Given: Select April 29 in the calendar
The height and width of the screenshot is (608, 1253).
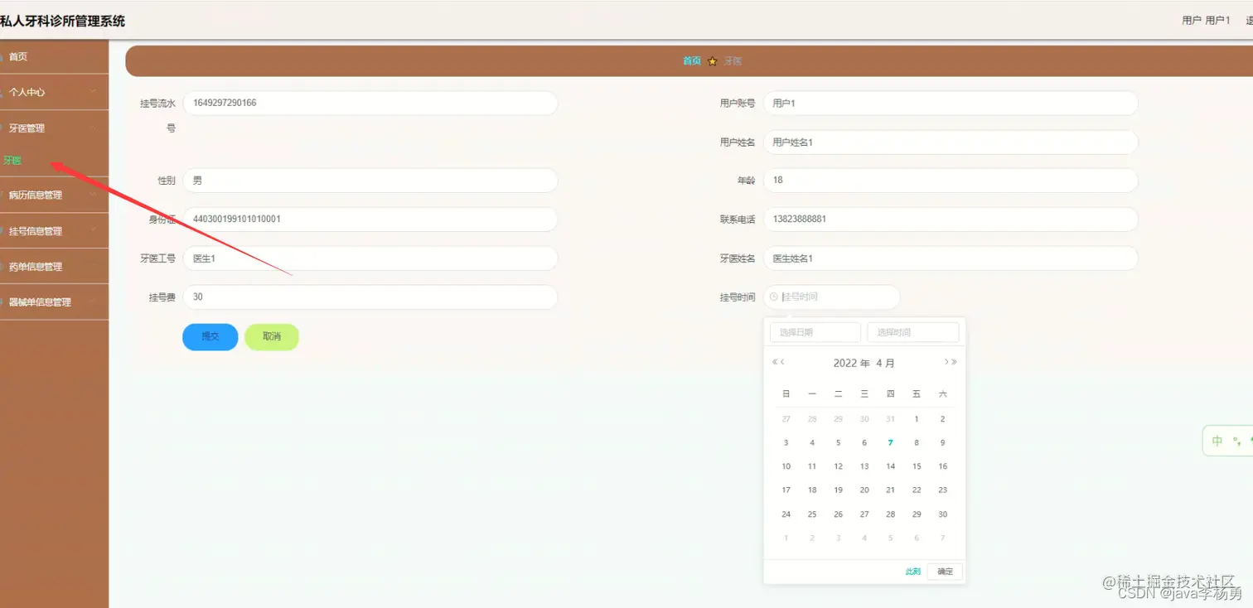Looking at the screenshot, I should pos(917,514).
